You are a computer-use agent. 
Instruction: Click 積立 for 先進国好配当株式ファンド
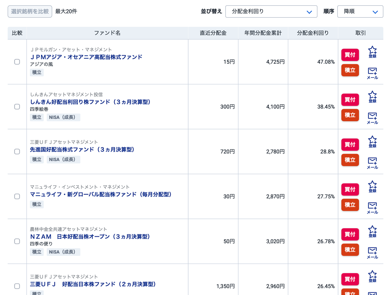pyautogui.click(x=350, y=160)
